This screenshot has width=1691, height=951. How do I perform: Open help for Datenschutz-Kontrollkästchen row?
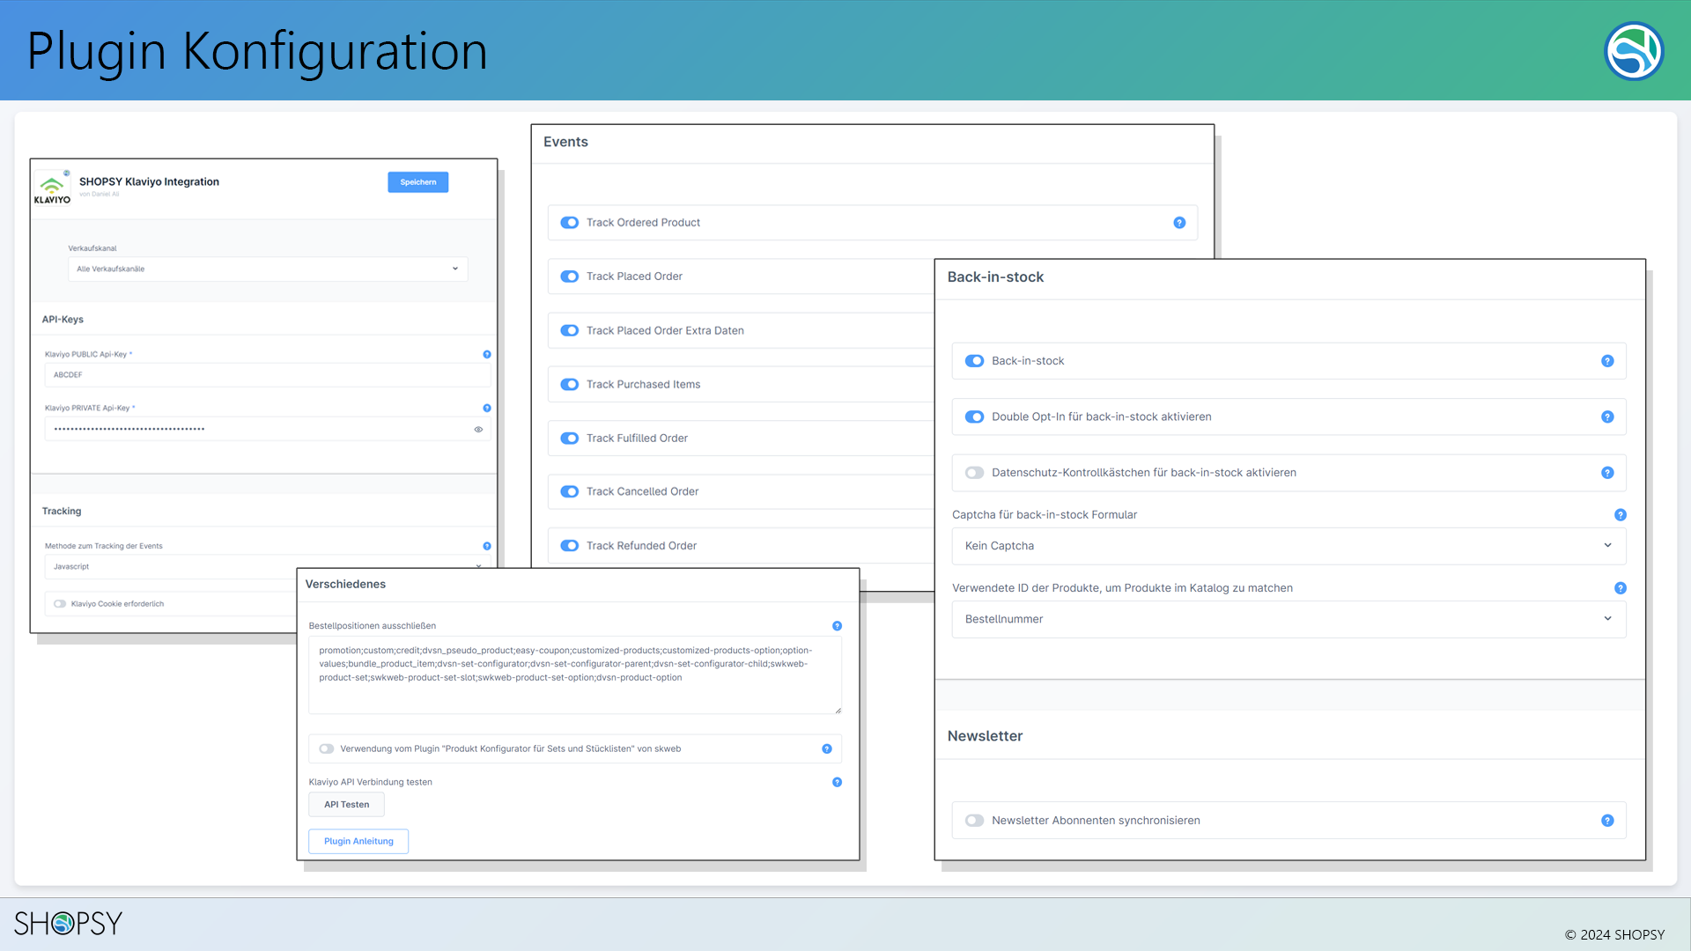click(x=1607, y=473)
